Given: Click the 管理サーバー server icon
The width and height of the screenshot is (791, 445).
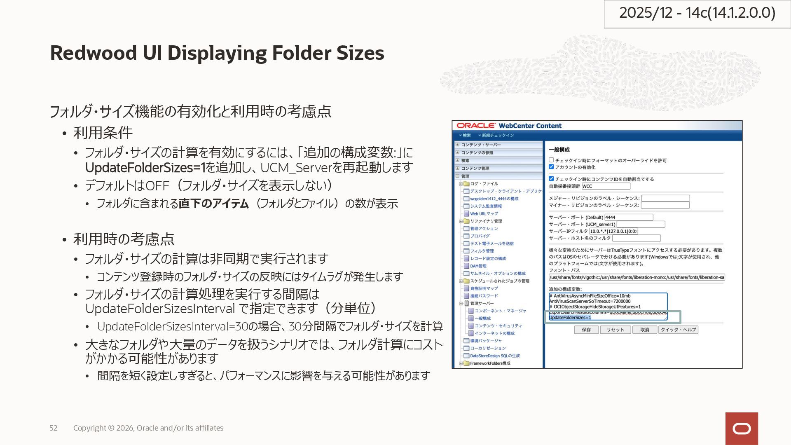Looking at the screenshot, I should tap(467, 303).
